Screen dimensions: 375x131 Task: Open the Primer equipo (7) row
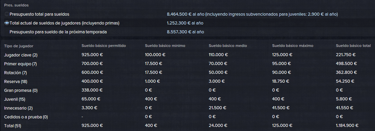click(187, 64)
